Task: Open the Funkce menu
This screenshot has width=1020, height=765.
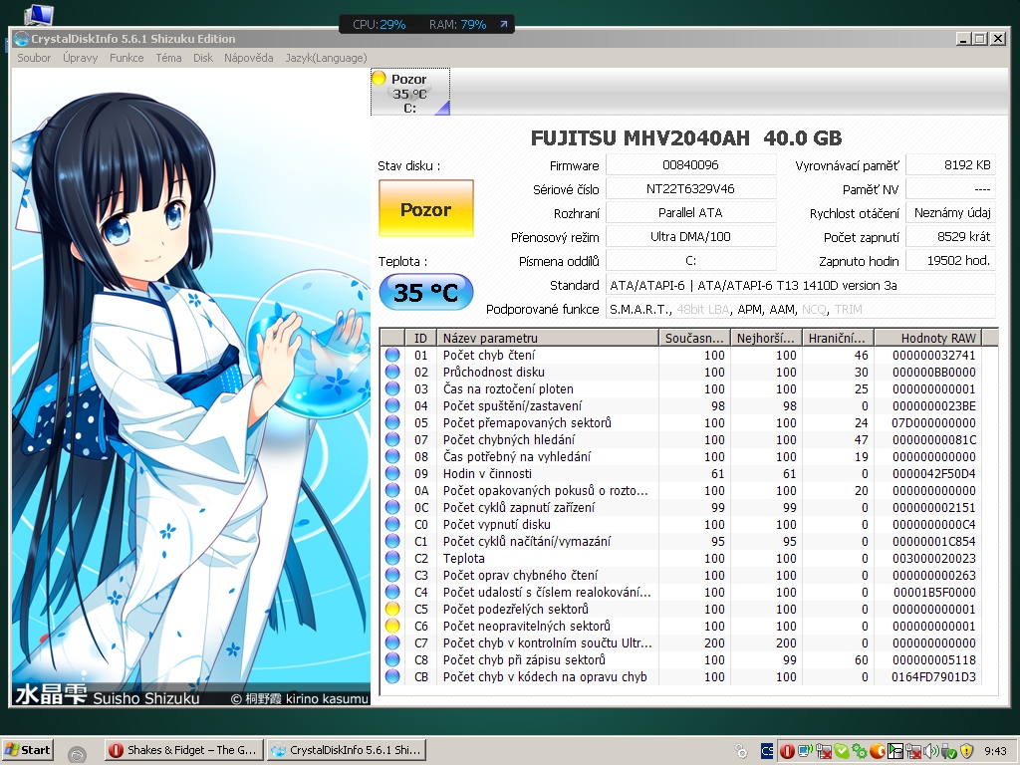Action: pyautogui.click(x=127, y=58)
